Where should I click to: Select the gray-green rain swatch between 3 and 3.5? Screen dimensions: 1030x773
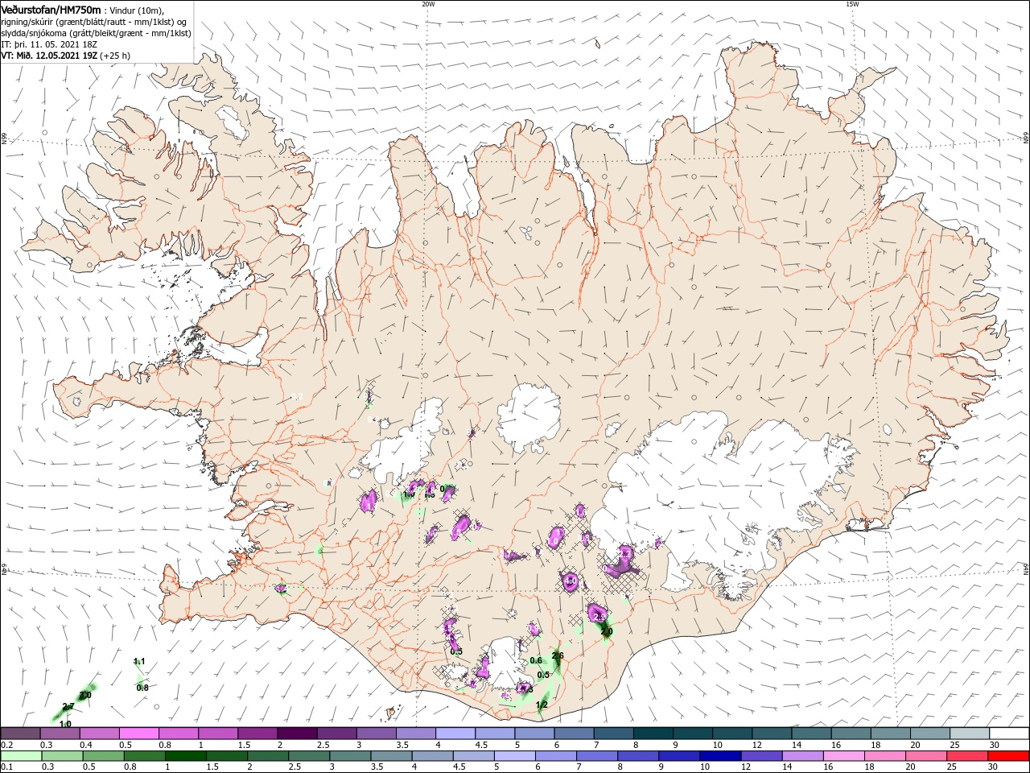(350, 756)
